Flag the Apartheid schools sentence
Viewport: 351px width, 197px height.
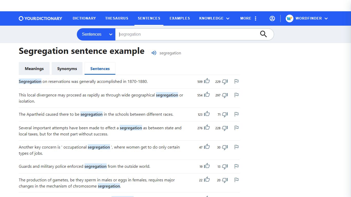point(236,114)
